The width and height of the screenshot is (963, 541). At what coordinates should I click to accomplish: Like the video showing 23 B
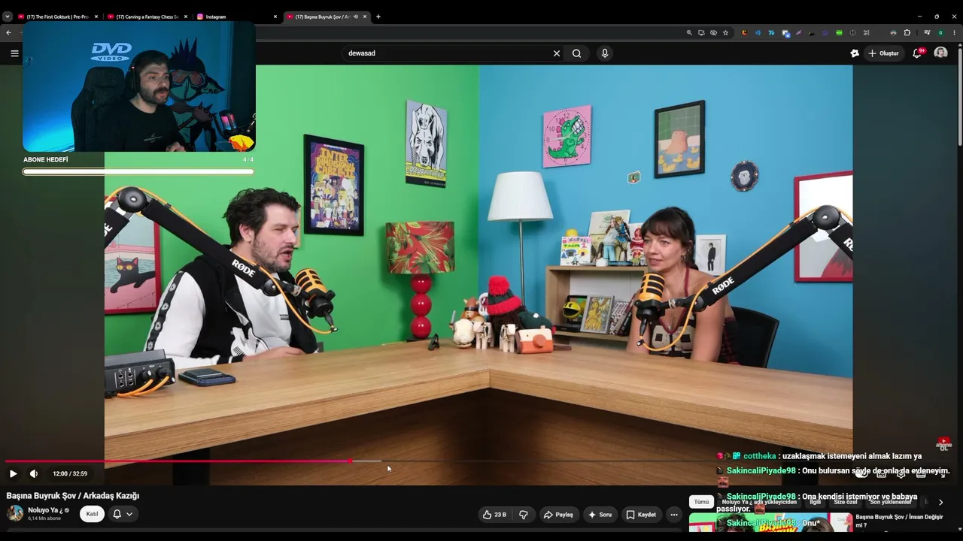coord(495,515)
